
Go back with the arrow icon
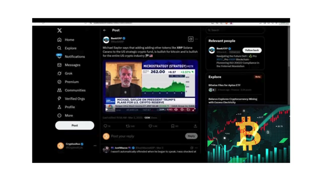(105, 30)
